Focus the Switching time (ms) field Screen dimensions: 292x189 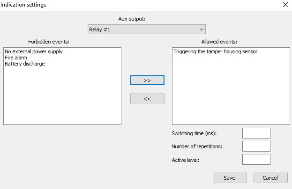click(256, 133)
